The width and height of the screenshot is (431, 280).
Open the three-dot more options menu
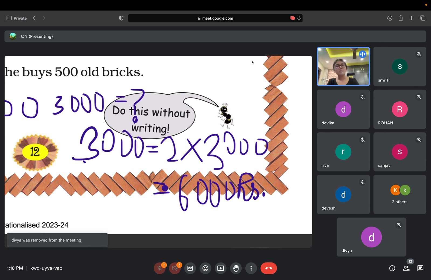tap(251, 268)
